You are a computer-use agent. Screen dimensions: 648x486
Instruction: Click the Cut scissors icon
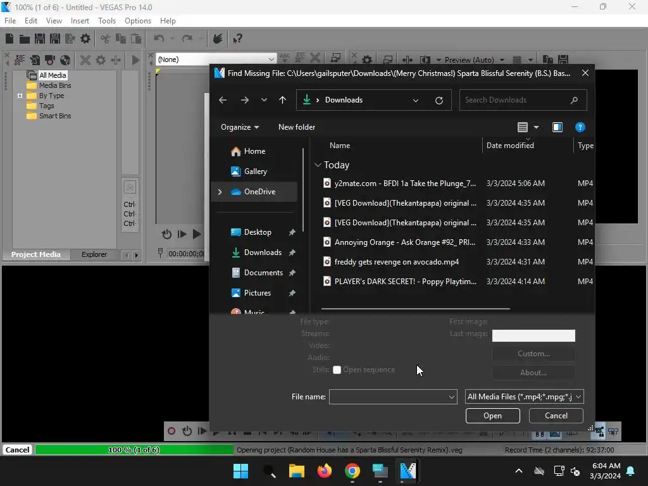pos(106,39)
